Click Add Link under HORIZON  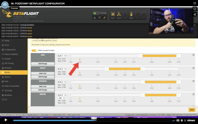point(43,87)
